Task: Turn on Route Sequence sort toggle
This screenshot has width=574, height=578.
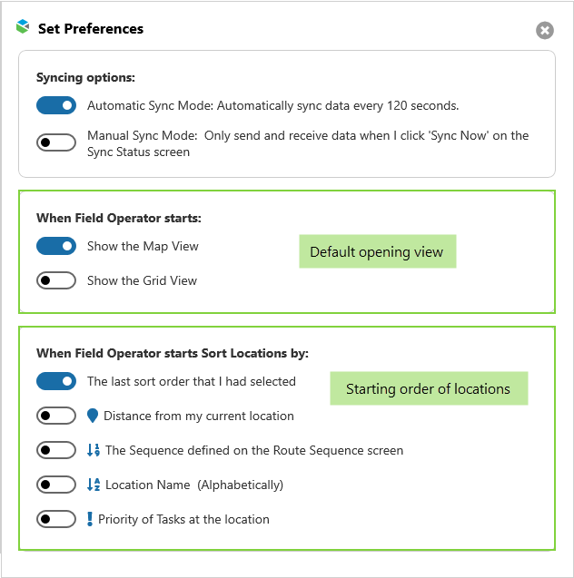Action: point(56,450)
